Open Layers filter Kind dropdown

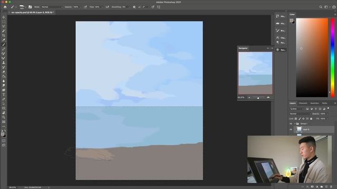pyautogui.click(x=297, y=109)
